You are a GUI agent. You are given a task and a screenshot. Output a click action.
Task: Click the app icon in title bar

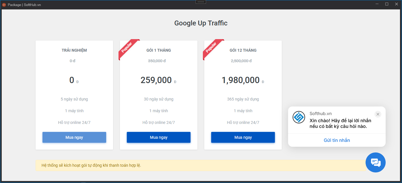4,5
